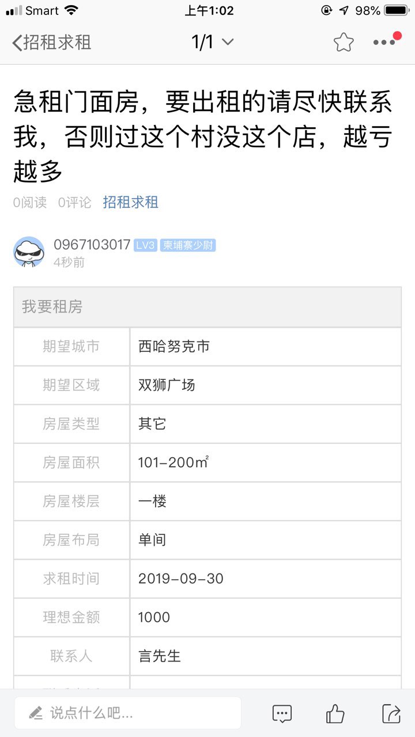
Task: Tap the LV3 level badge
Action: point(145,245)
